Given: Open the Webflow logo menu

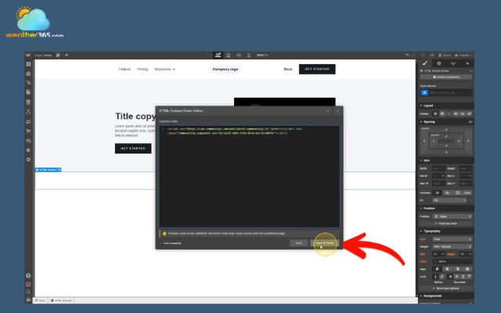Looking at the screenshot, I should coord(28,56).
